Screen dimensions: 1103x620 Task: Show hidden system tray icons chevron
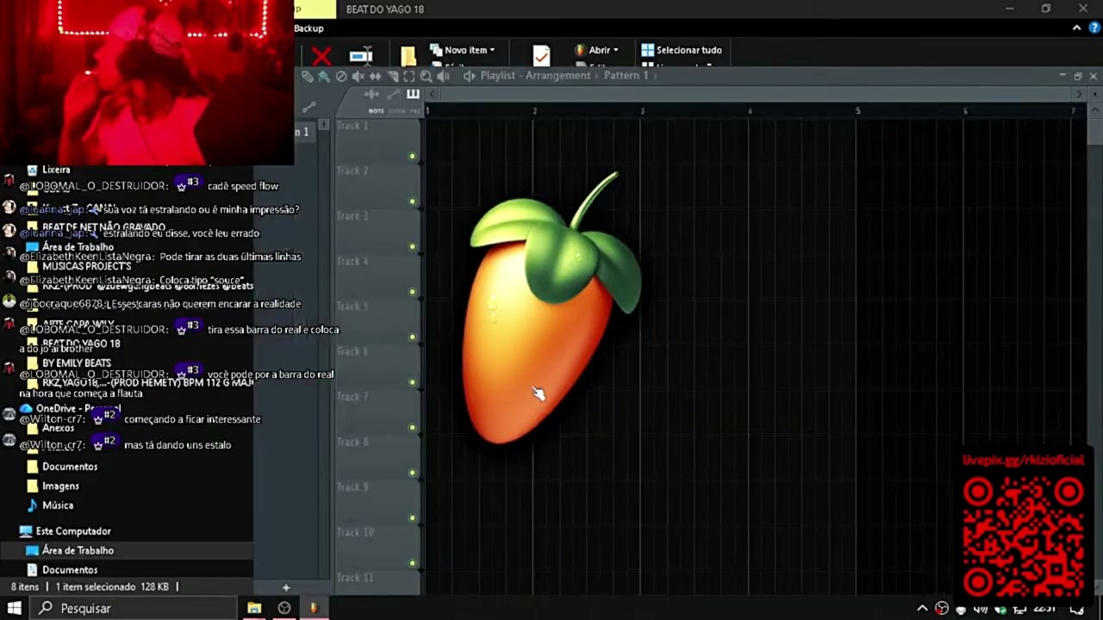point(922,608)
